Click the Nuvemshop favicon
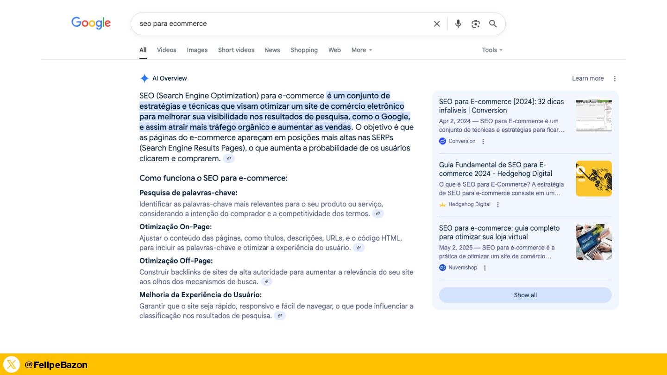 [442, 268]
